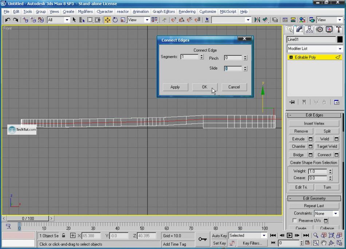Click the Play Animation button

coord(290,236)
